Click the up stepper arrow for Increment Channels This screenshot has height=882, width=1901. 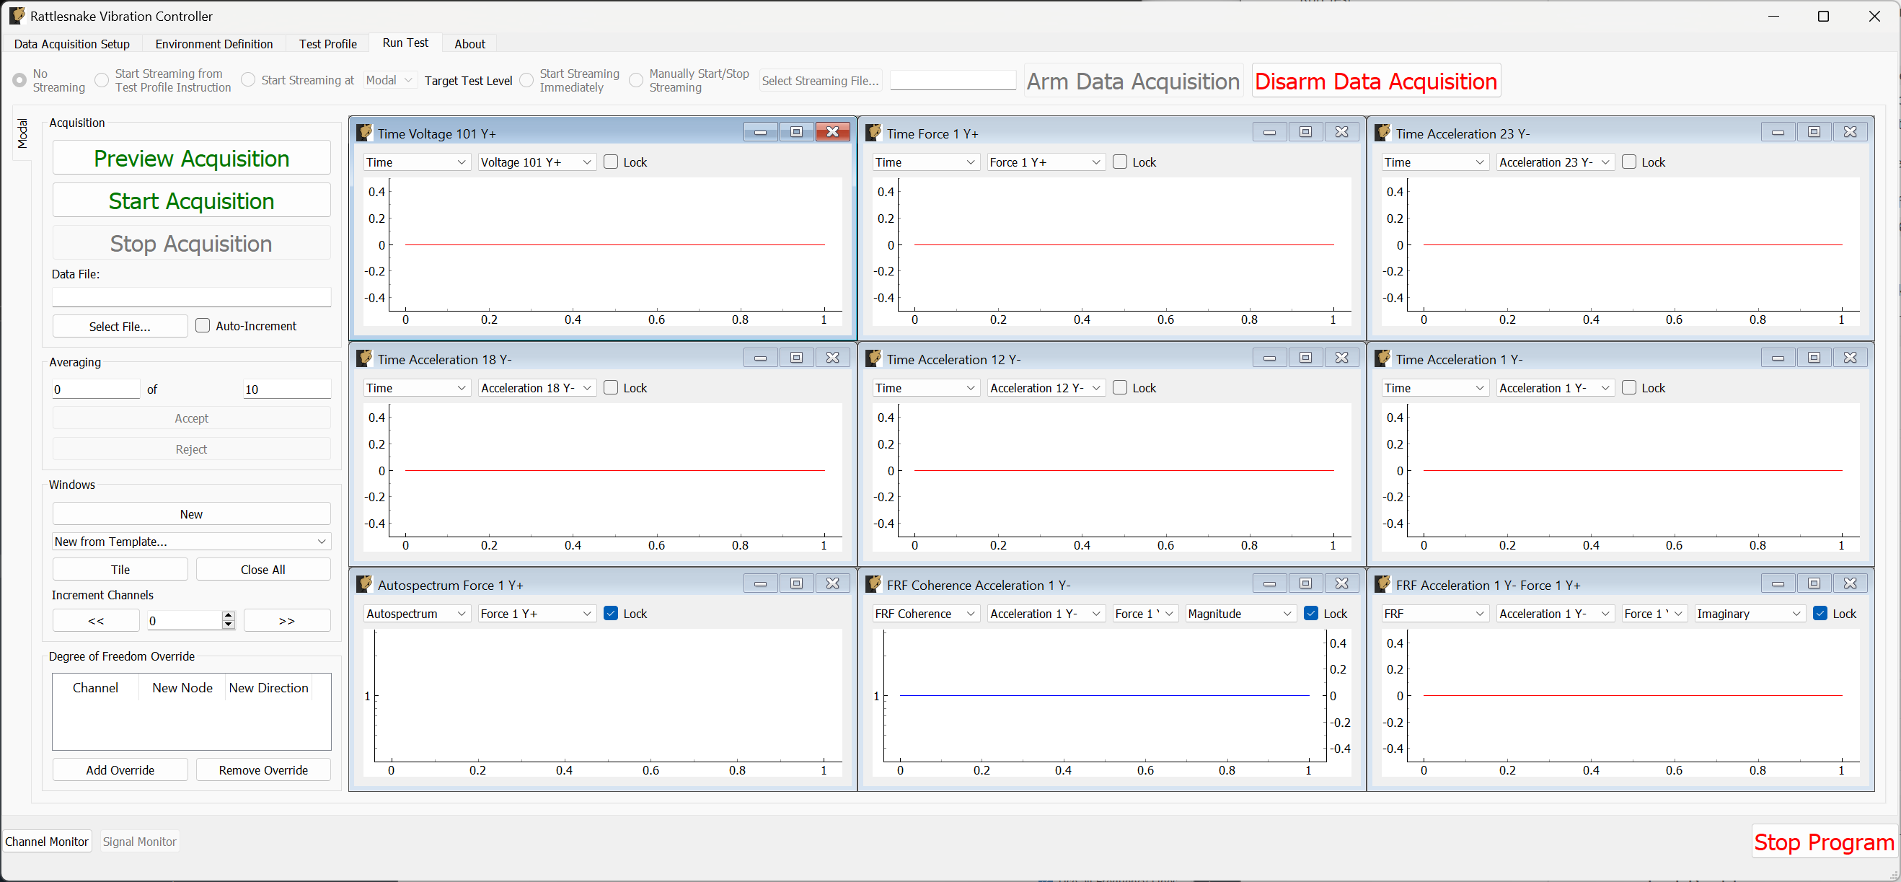(x=229, y=615)
